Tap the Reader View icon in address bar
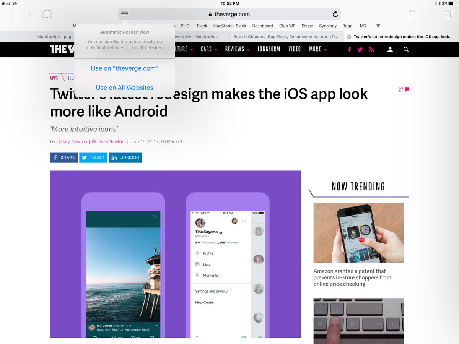459x344 pixels. (x=125, y=14)
